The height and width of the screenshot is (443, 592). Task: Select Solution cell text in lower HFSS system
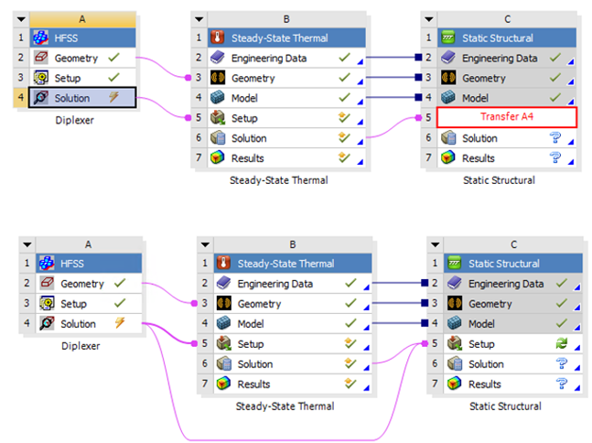[x=78, y=324]
